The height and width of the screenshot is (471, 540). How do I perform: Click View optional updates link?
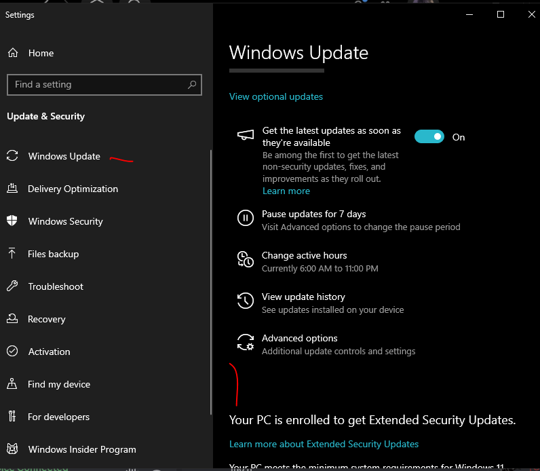coord(276,96)
